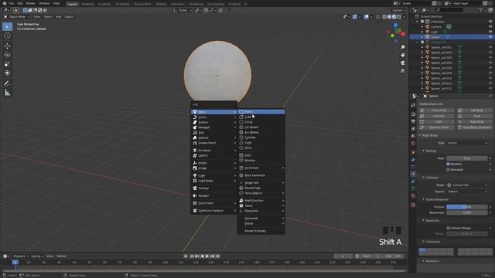Screen dimensions: 495x278
Task: Choose Monkey in the Mesh submenu
Action: click(261, 161)
